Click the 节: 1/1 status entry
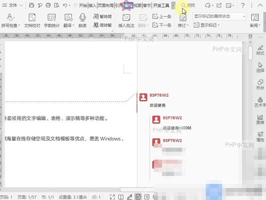The height and width of the screenshot is (200, 266). [48, 197]
